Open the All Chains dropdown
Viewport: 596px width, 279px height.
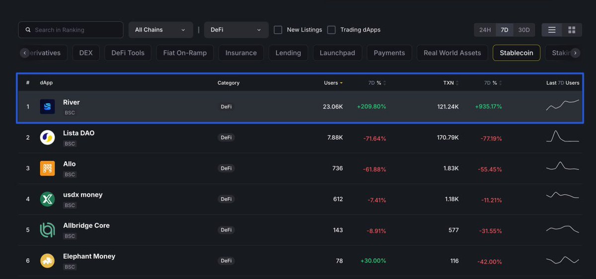coord(160,30)
